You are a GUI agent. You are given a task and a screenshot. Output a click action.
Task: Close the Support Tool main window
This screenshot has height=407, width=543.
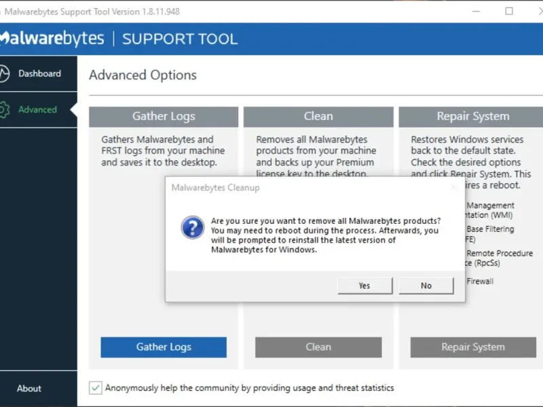click(x=538, y=12)
